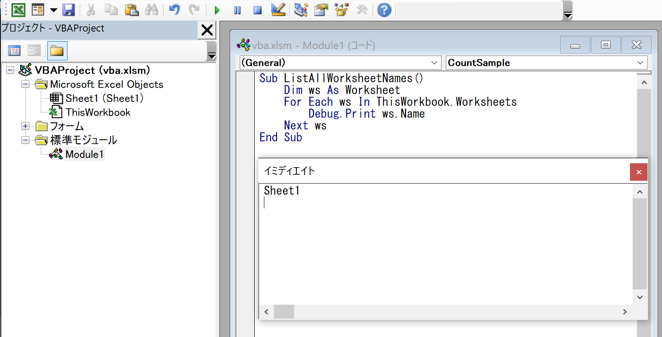Open the Object Browser icon
The image size is (662, 337).
(x=341, y=10)
